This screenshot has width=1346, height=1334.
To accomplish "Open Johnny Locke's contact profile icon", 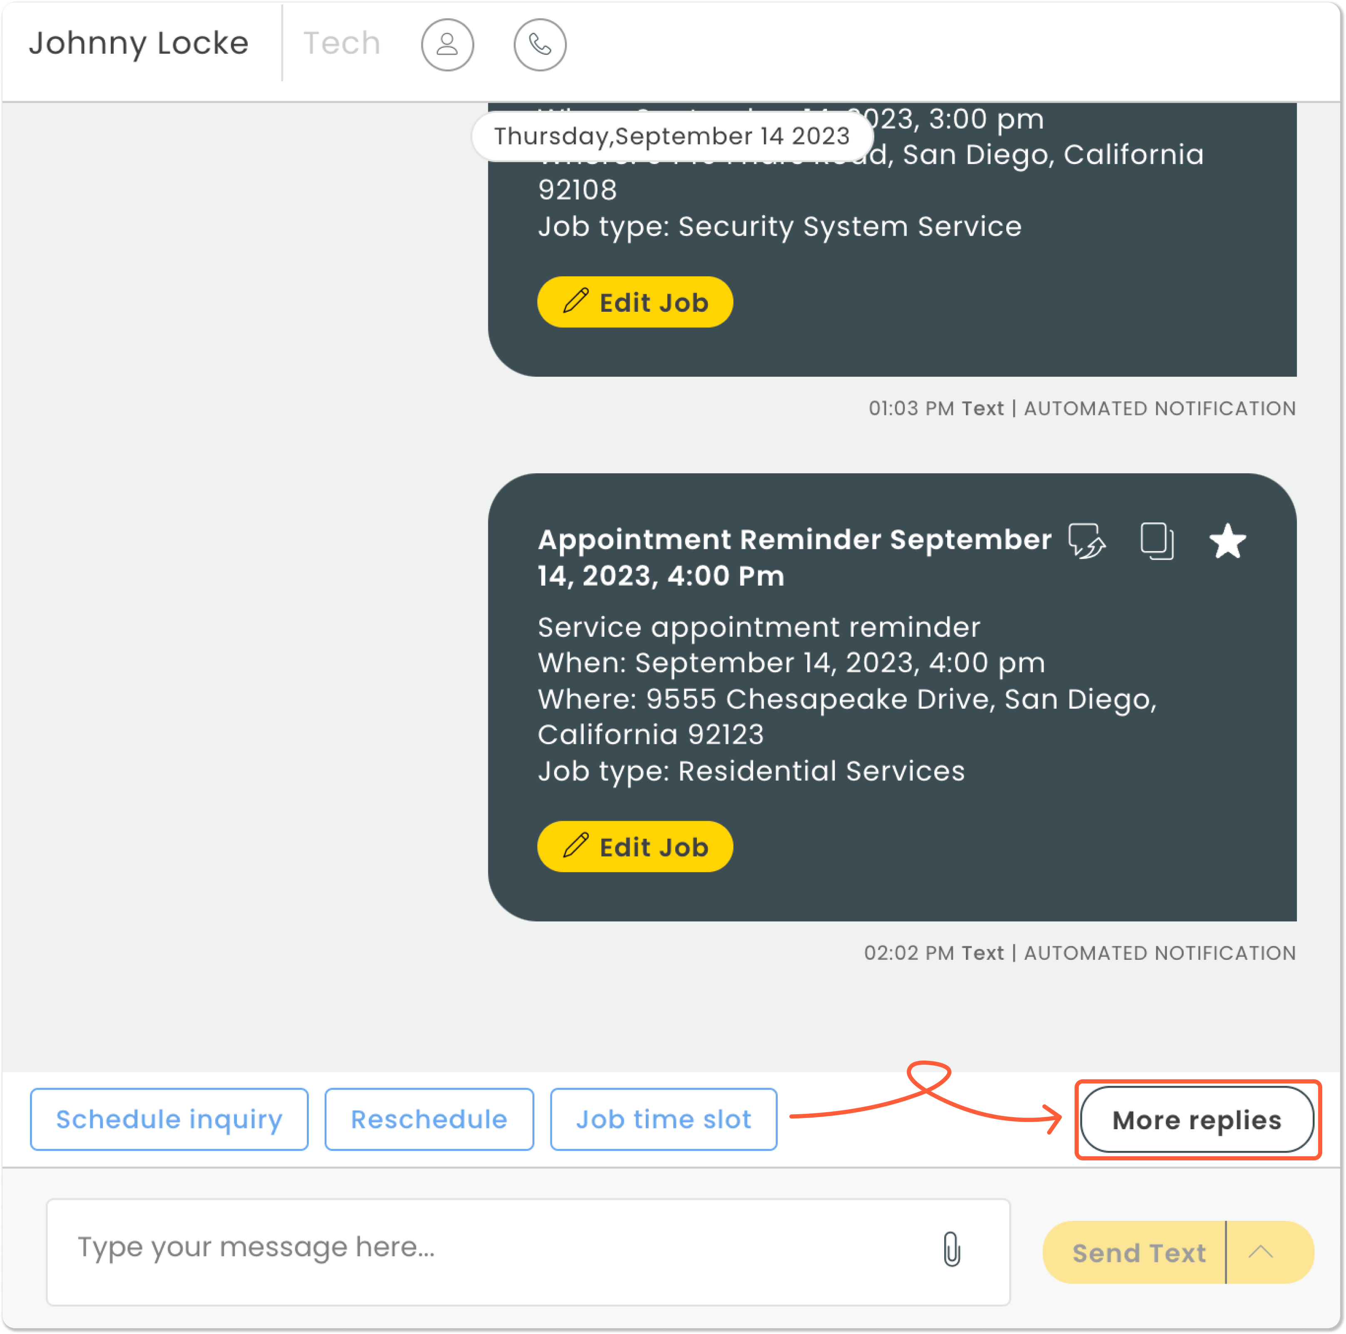I will point(447,45).
